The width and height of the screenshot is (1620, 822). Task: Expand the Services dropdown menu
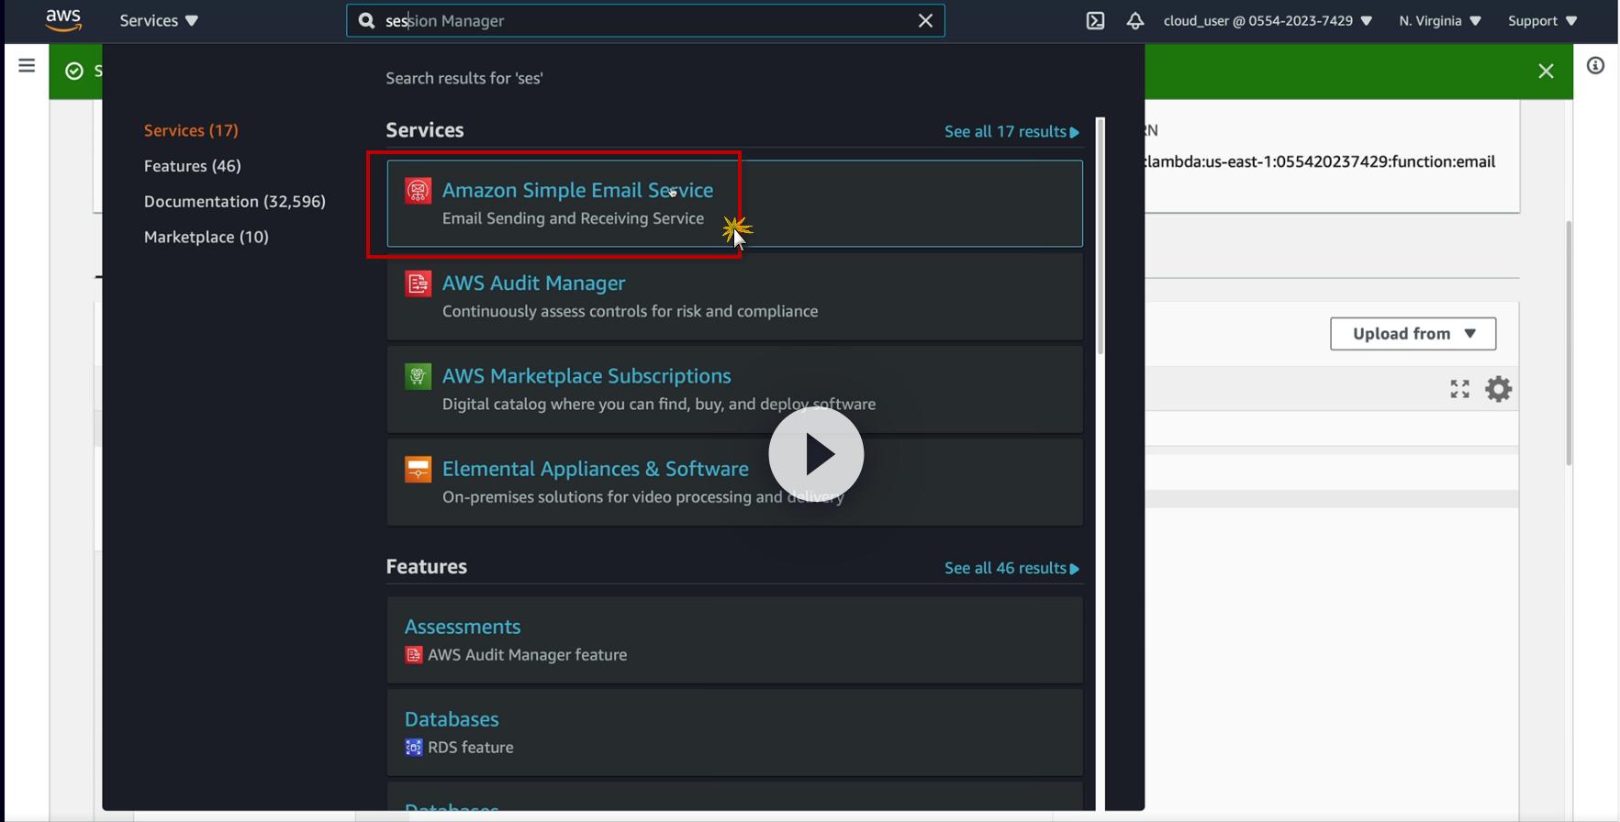pos(159,21)
